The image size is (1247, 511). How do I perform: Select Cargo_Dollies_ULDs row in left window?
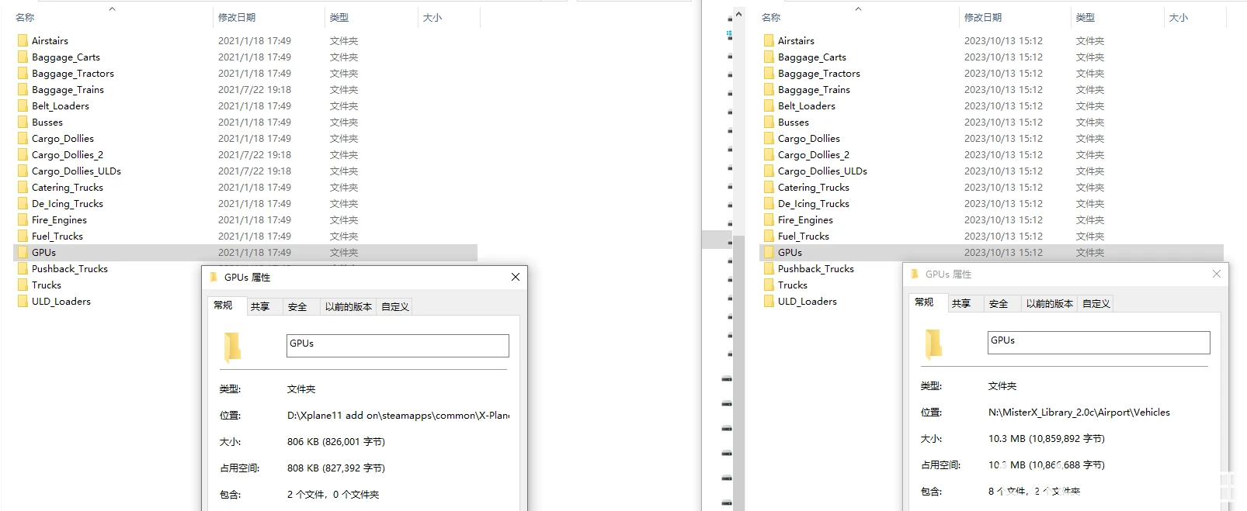click(x=245, y=171)
